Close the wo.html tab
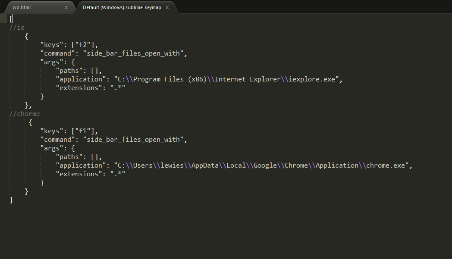 click(66, 7)
